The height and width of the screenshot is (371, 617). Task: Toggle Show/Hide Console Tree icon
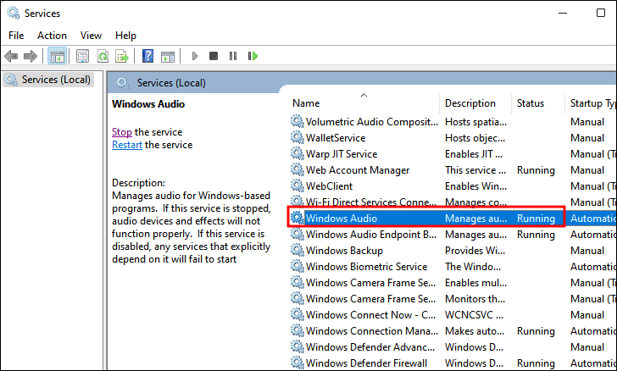point(57,56)
